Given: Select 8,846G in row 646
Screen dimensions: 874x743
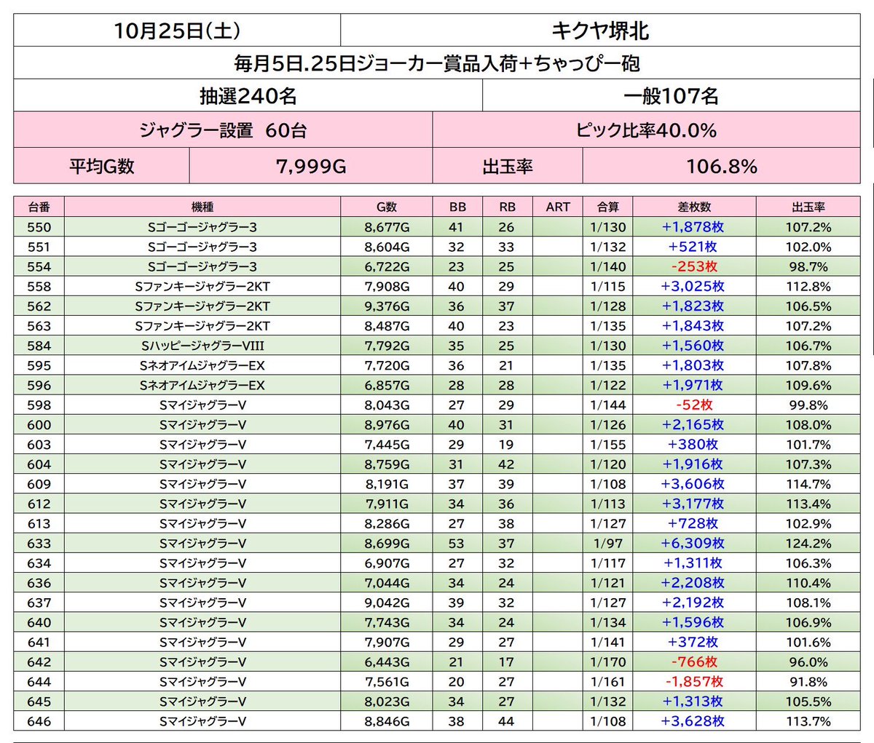Looking at the screenshot, I should pos(387,721).
